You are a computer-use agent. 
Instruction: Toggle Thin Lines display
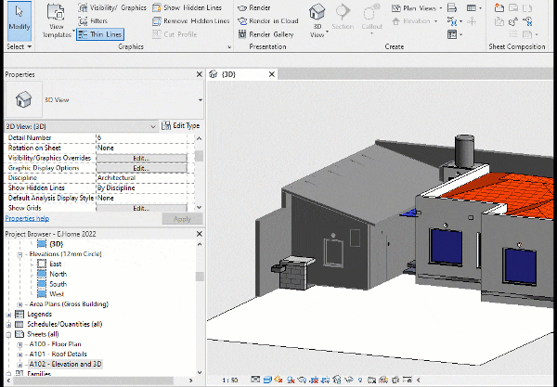tap(100, 34)
